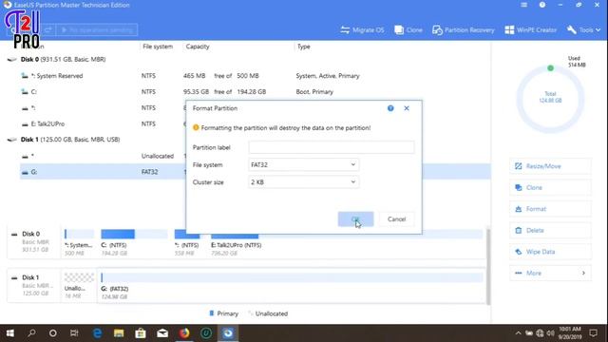Cancel the Format Partition dialog
Image resolution: width=608 pixels, height=342 pixels.
(396, 219)
